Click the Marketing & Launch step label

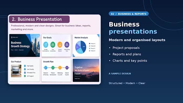(x=60, y=74)
